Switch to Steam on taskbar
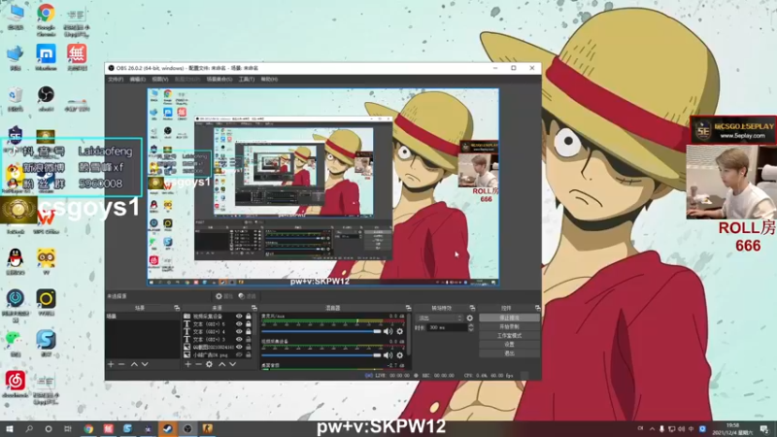This screenshot has height=437, width=777. (x=167, y=428)
